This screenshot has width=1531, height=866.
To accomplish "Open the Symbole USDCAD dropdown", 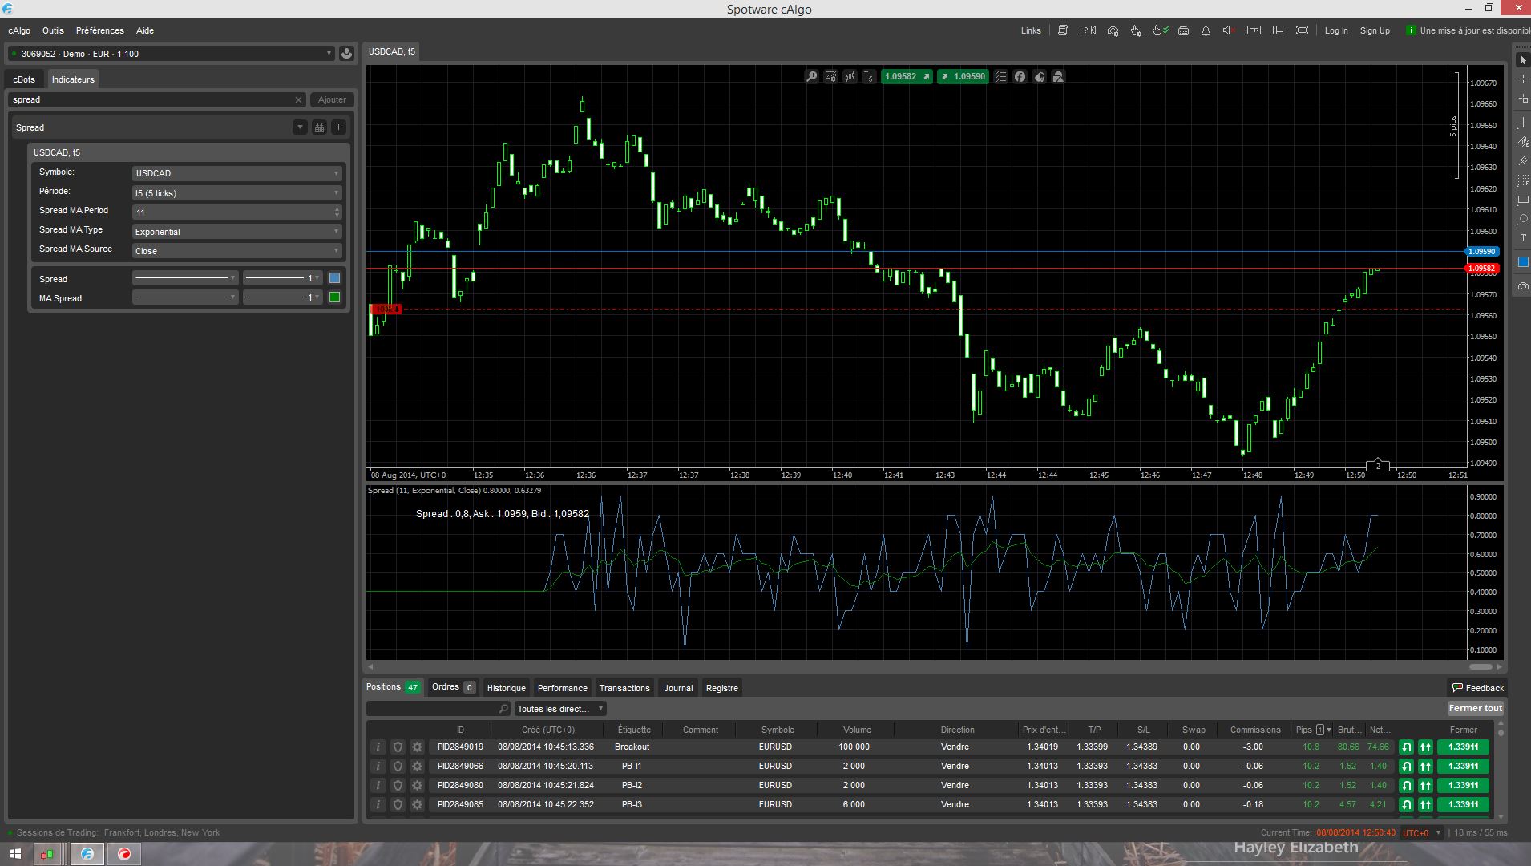I will point(236,173).
